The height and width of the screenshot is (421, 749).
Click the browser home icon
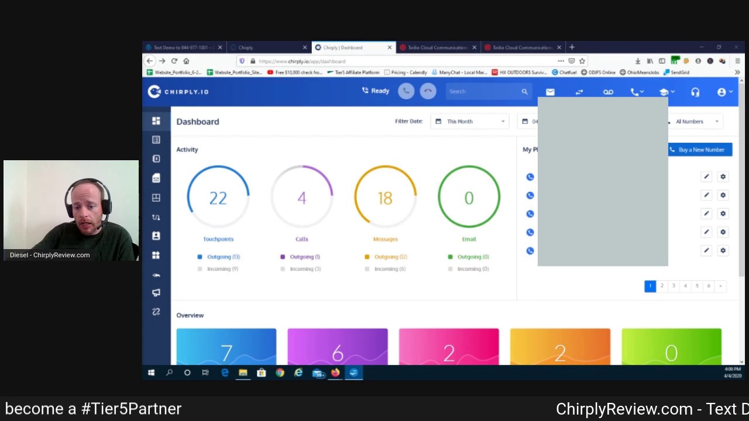point(186,61)
